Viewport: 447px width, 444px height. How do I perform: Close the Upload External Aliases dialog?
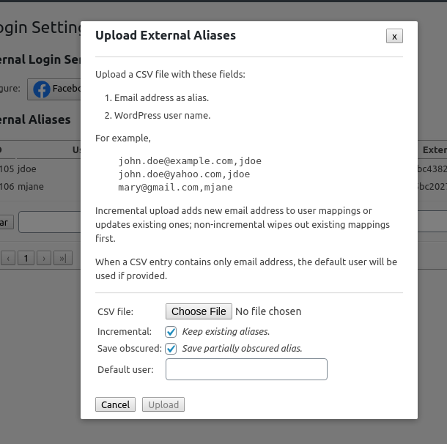click(394, 36)
